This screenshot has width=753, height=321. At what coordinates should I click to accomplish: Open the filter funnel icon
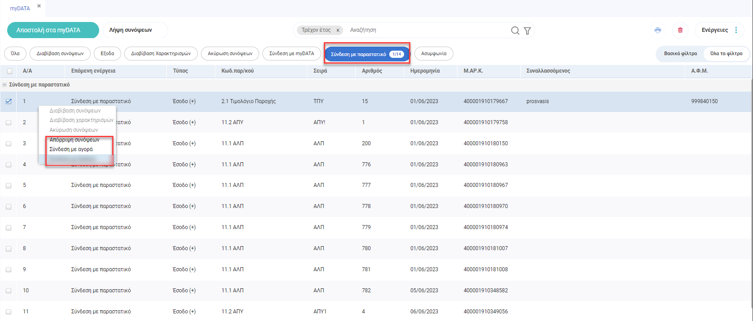[527, 30]
